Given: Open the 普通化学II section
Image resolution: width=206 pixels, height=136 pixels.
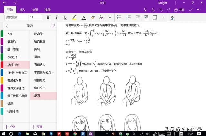Looking at the screenshot, I should coord(16,80).
